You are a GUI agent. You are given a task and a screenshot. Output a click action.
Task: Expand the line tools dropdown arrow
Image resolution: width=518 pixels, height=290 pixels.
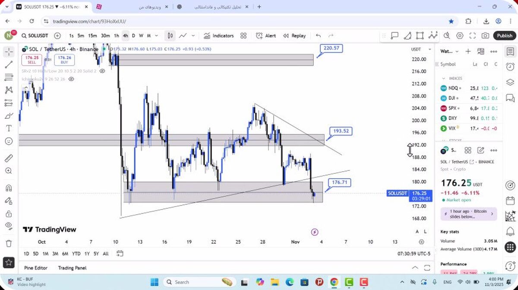pyautogui.click(x=193, y=36)
